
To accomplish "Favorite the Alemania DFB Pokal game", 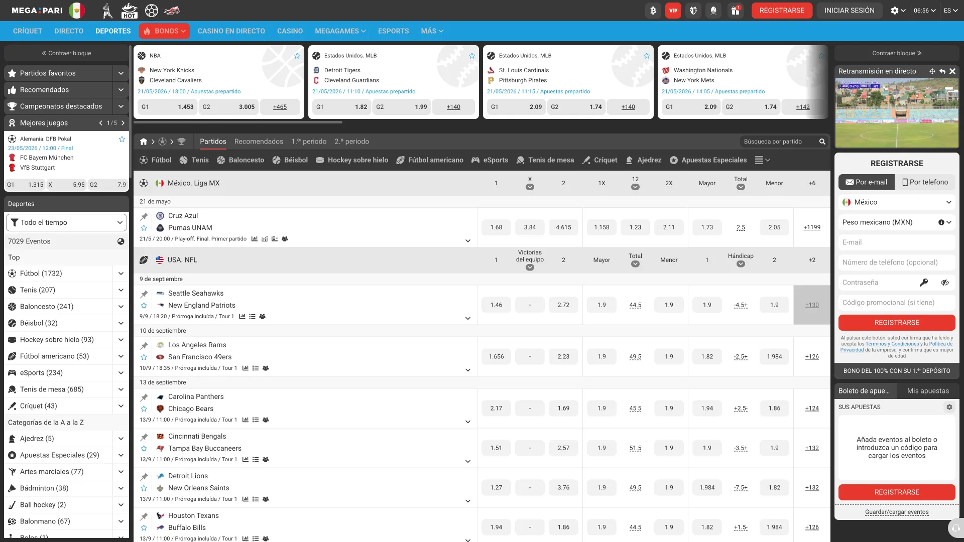I will (x=122, y=139).
